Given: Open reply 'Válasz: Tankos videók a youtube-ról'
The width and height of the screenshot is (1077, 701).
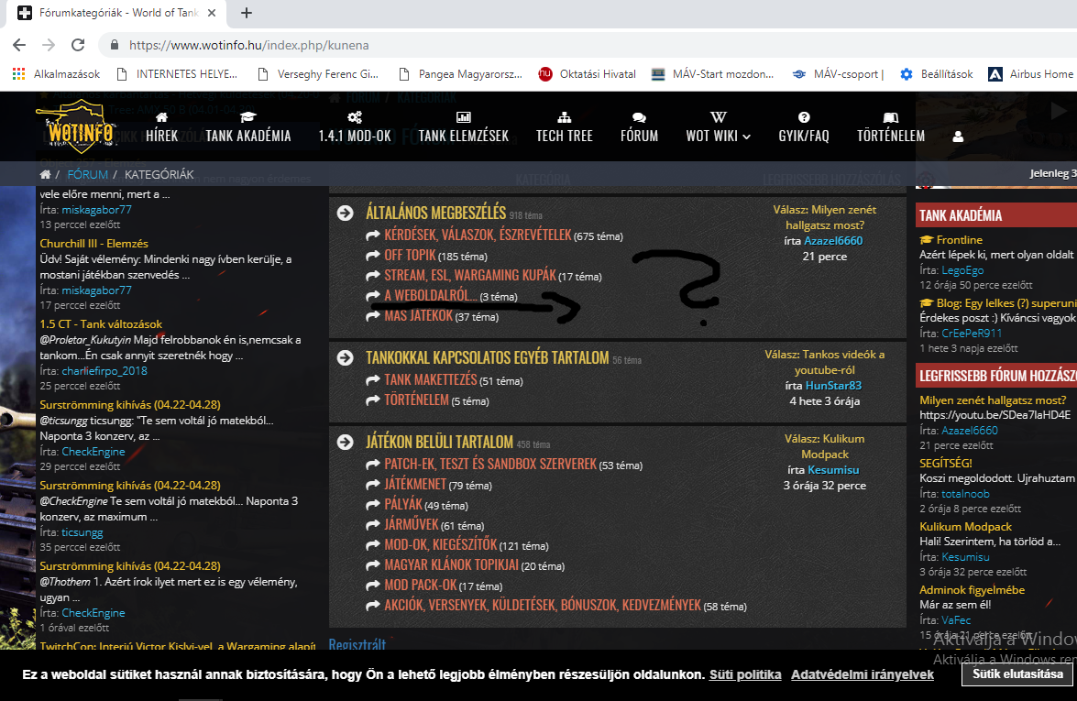Looking at the screenshot, I should click(x=825, y=362).
